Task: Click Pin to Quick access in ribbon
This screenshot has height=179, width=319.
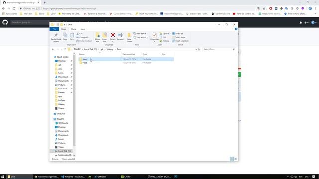Action: pyautogui.click(x=56, y=38)
